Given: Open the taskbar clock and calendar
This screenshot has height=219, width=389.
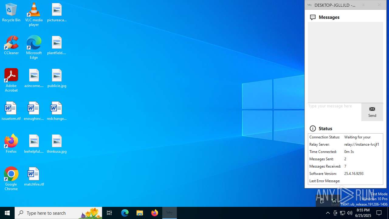Looking at the screenshot, I should (363, 213).
